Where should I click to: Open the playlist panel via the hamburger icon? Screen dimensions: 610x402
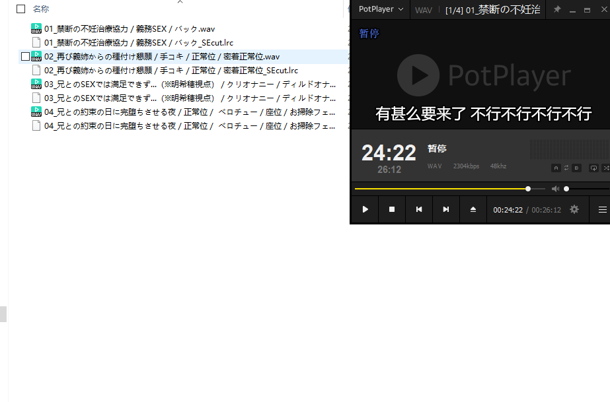pyautogui.click(x=601, y=209)
